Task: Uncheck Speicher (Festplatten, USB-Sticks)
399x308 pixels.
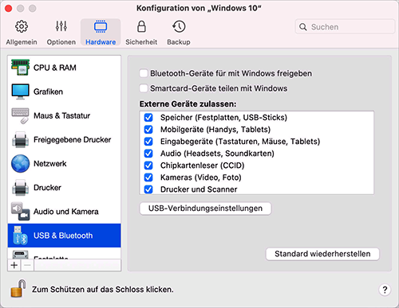Action: [148, 117]
